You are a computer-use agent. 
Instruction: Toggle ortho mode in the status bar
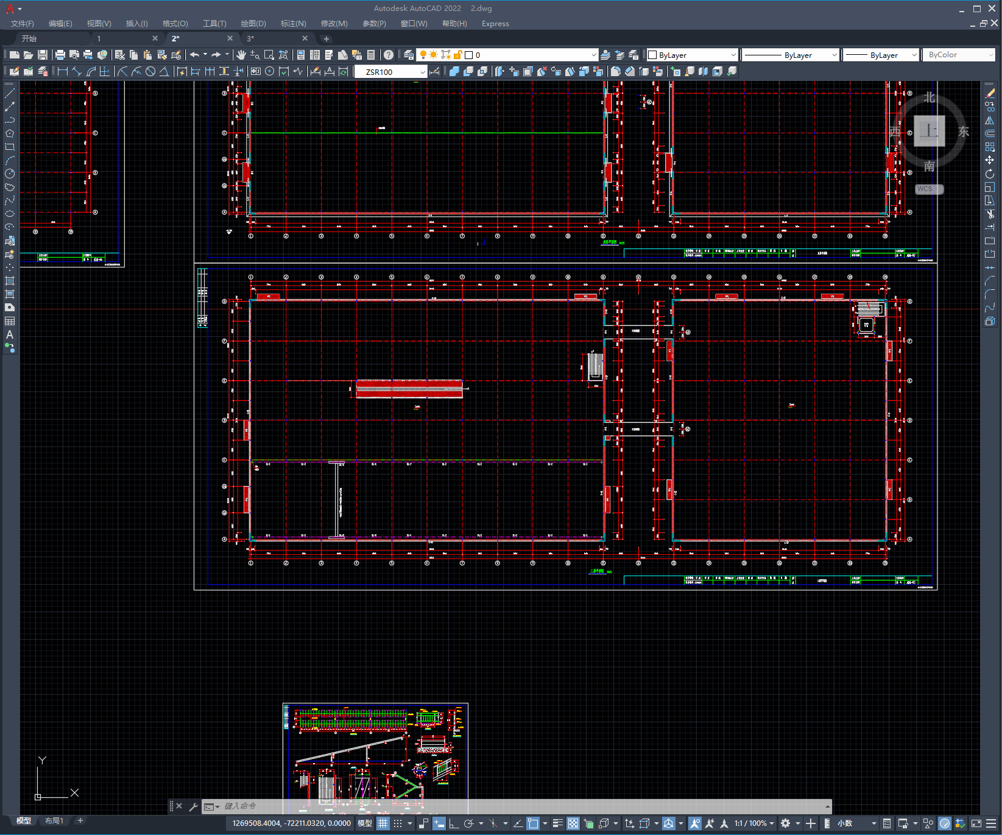tap(454, 823)
